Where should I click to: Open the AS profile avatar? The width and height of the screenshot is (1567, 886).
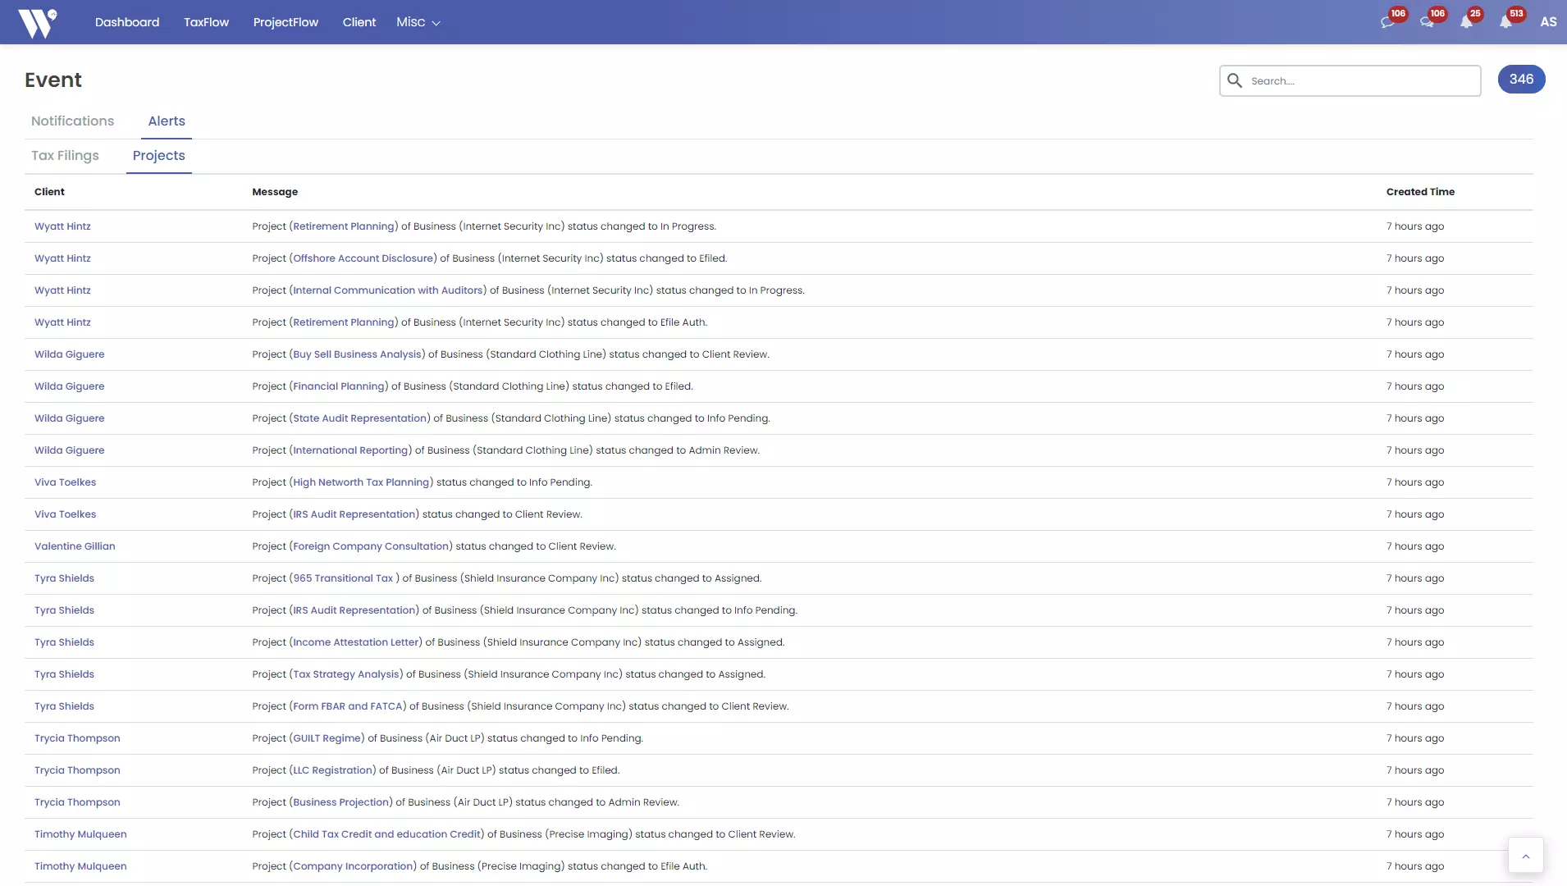[1549, 22]
